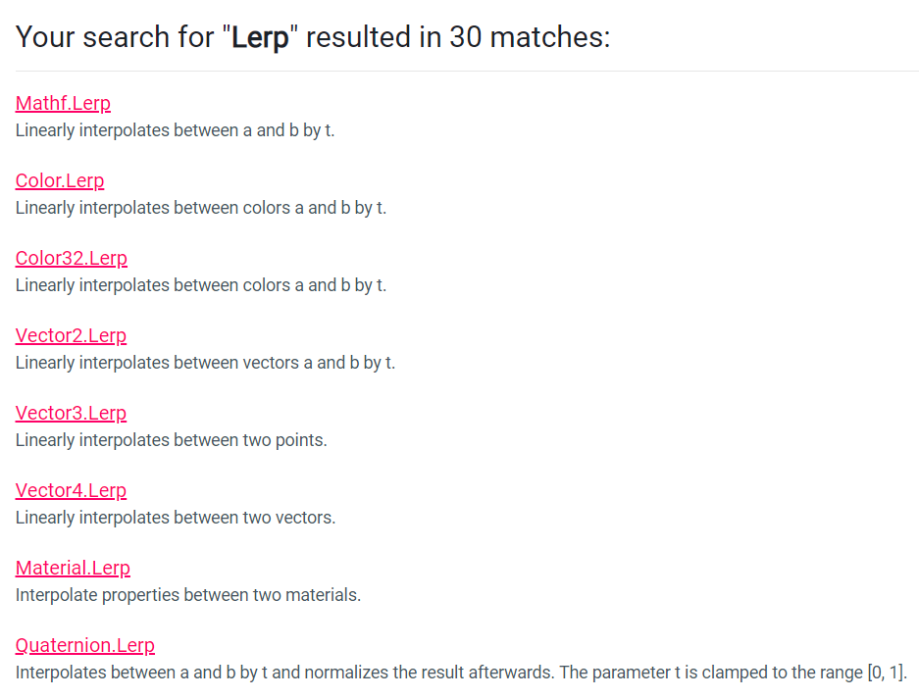This screenshot has width=919, height=699.
Task: Open the Vector3.Lerp search result
Action: pyautogui.click(x=71, y=413)
